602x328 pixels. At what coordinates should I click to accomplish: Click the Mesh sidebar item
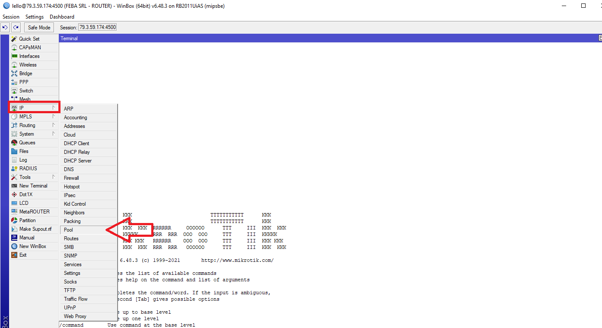pos(34,99)
